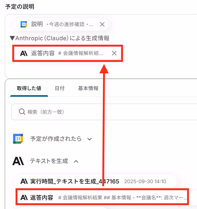Click Anthropic logo beside テキストを生成

point(18,161)
